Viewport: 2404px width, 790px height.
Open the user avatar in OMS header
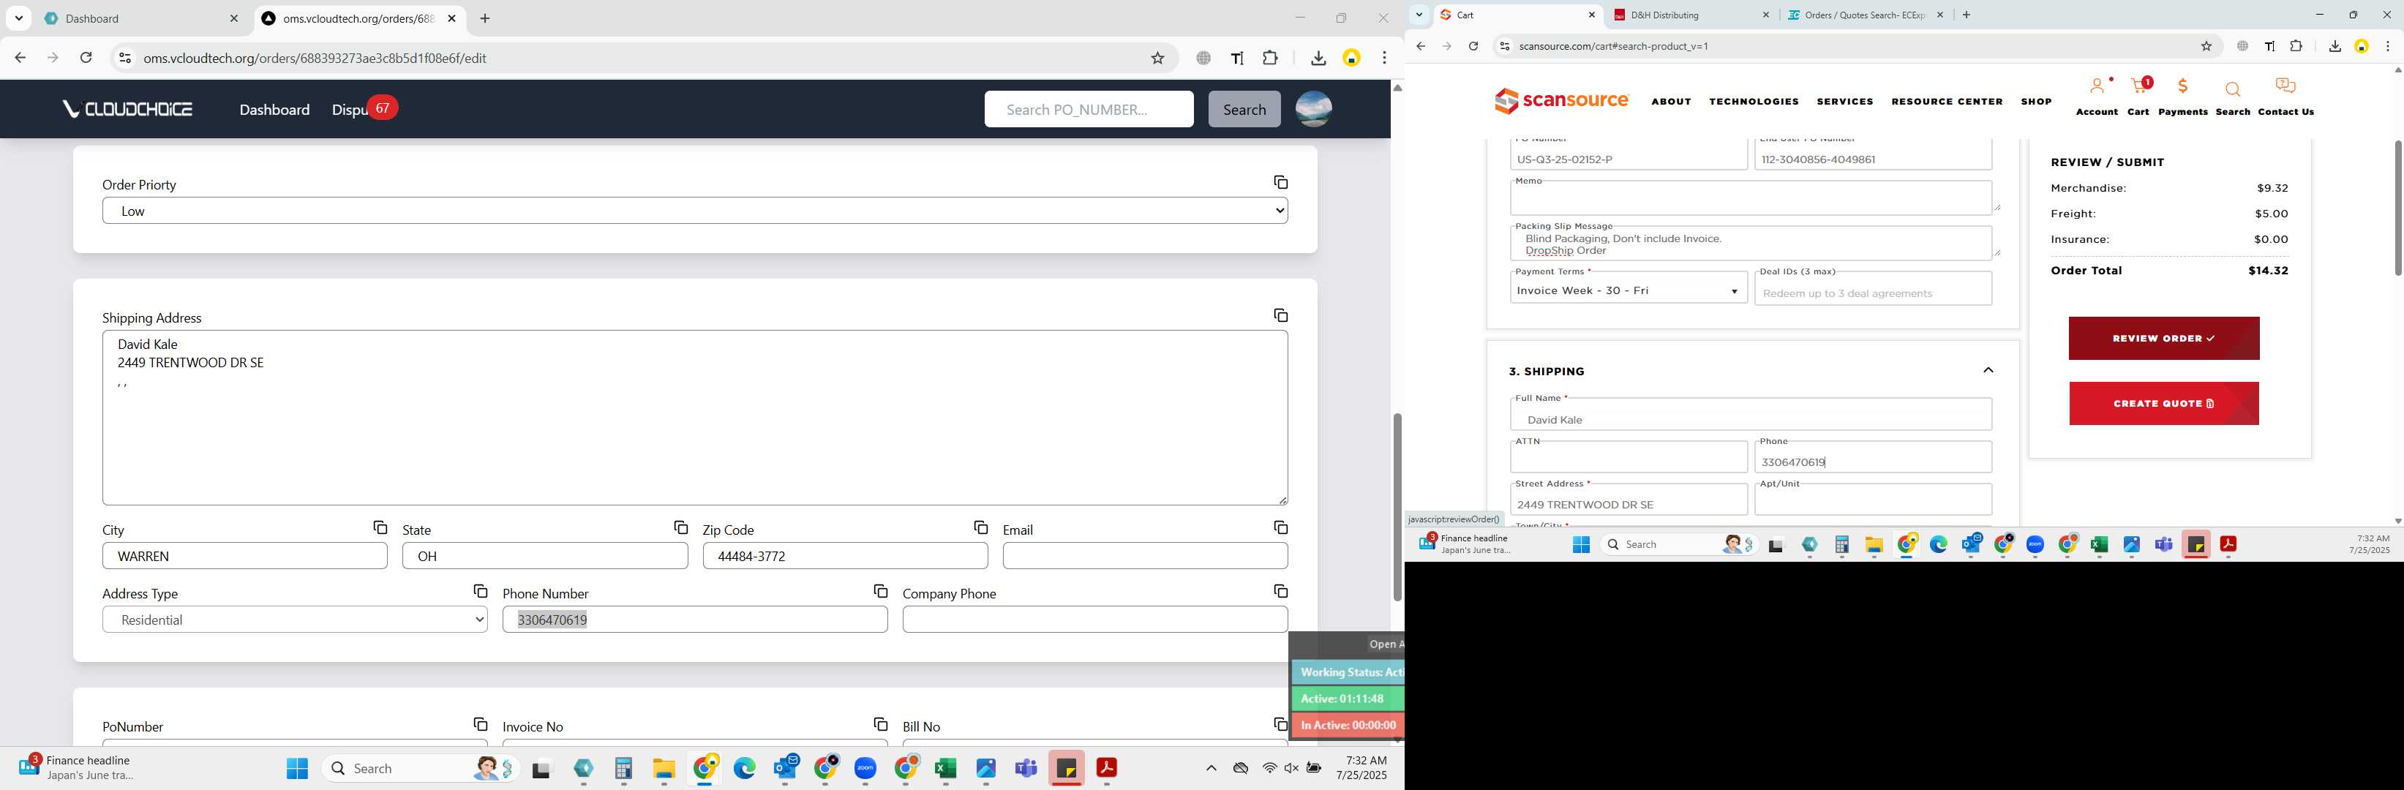point(1313,109)
